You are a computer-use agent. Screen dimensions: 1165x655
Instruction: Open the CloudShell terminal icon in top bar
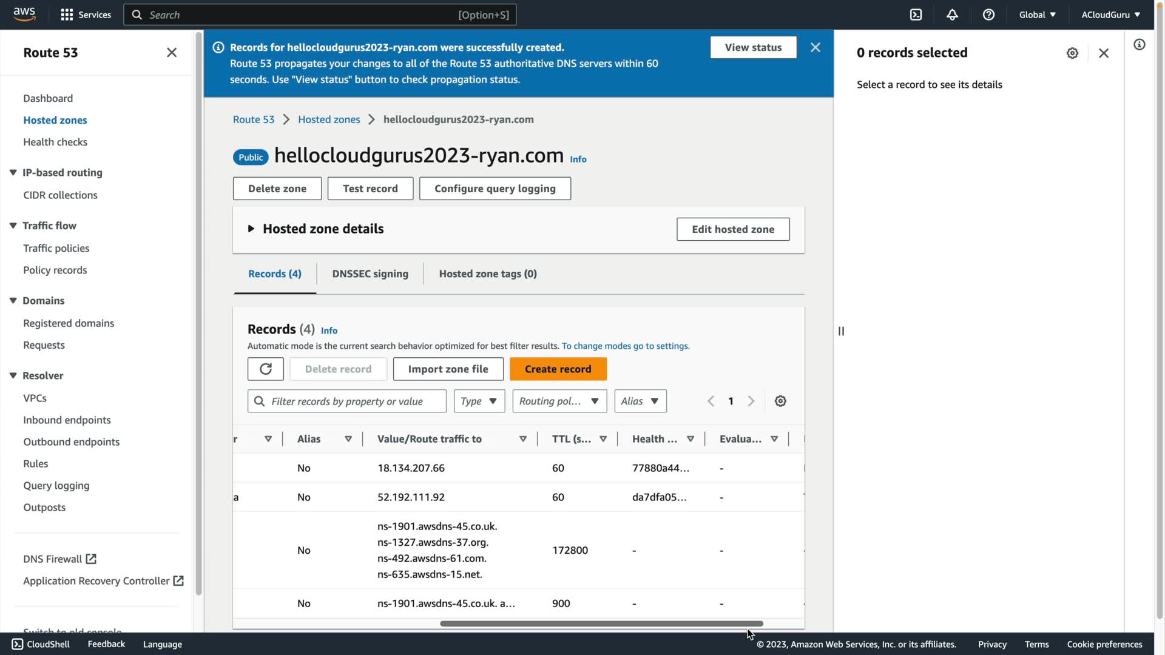916,15
